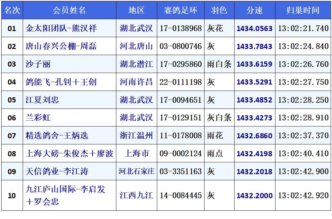The height and width of the screenshot is (219, 332).
Task: Select ring number 03-0800746
Action: click(181, 46)
